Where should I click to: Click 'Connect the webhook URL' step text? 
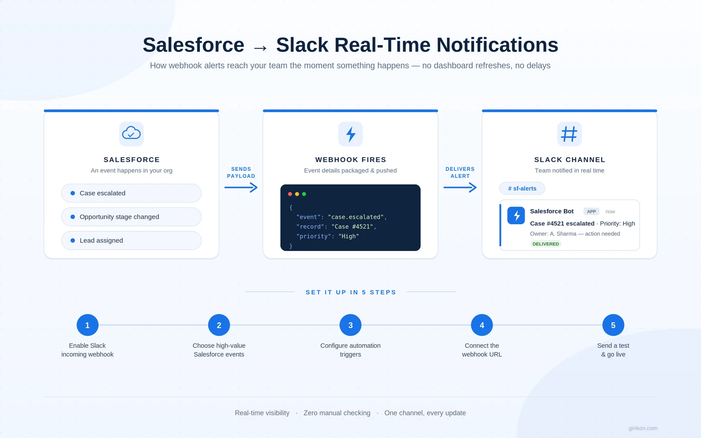coord(482,350)
